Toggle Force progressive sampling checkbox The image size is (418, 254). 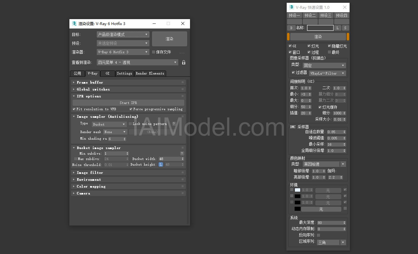131,109
